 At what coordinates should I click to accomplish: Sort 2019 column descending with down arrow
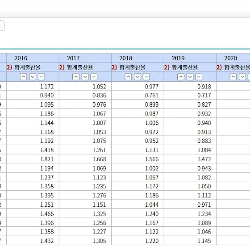point(190,77)
